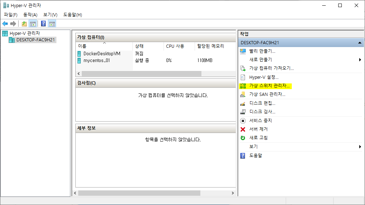Select Hyper-V 관리자 tree node

25,34
